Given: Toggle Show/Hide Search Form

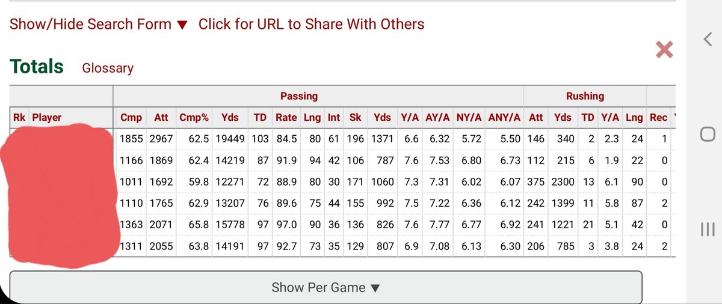Looking at the screenshot, I should pos(99,25).
